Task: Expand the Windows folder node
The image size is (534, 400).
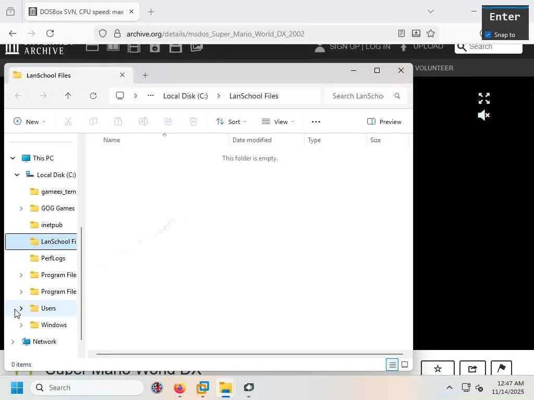Action: click(21, 325)
